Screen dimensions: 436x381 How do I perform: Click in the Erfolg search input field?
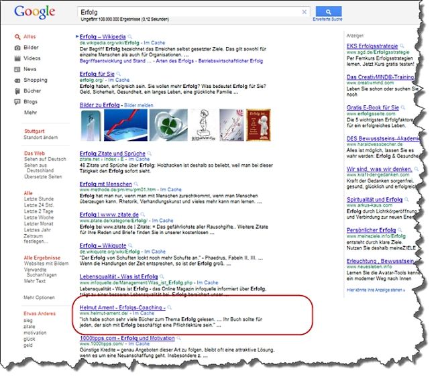(x=193, y=12)
